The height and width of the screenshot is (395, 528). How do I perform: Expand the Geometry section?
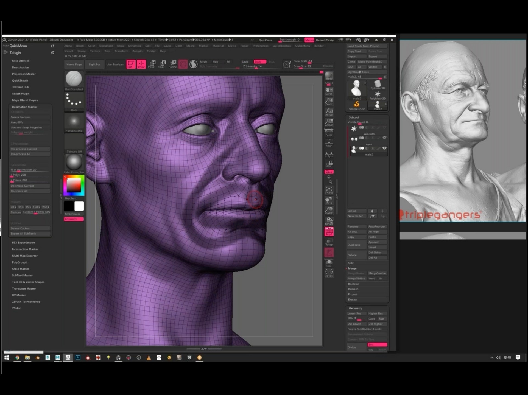[355, 308]
